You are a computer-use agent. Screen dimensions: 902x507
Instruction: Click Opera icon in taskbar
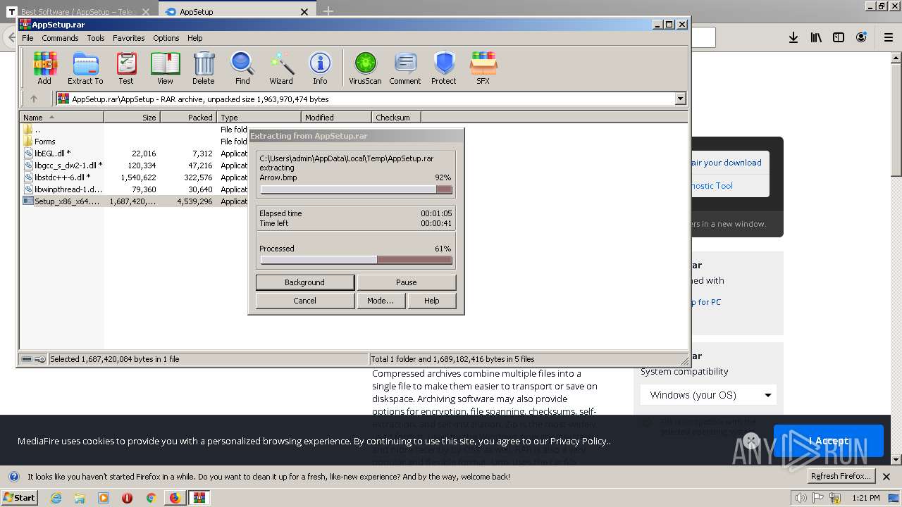click(127, 498)
